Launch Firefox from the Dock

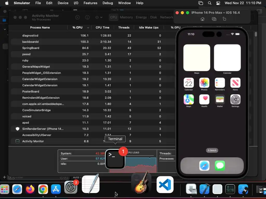(30, 189)
